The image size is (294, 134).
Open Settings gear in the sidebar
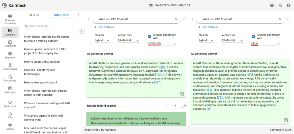[10, 127]
